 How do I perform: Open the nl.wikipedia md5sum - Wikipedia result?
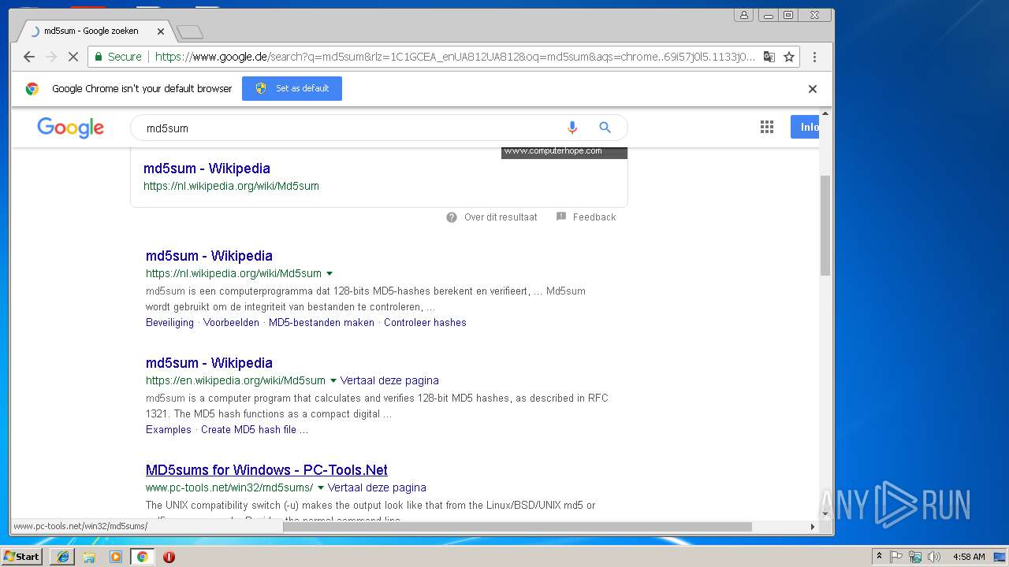209,256
